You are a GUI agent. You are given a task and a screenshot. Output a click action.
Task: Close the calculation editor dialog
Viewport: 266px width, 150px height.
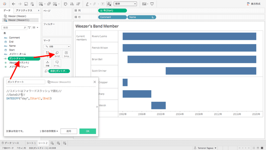click(x=95, y=82)
